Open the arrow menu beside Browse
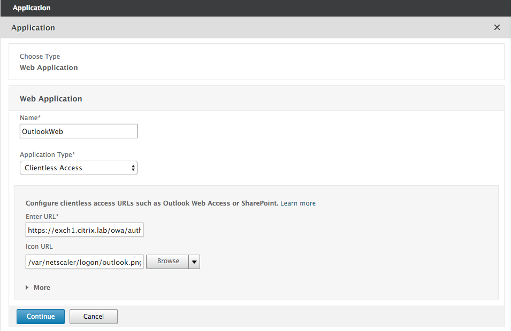 [194, 262]
